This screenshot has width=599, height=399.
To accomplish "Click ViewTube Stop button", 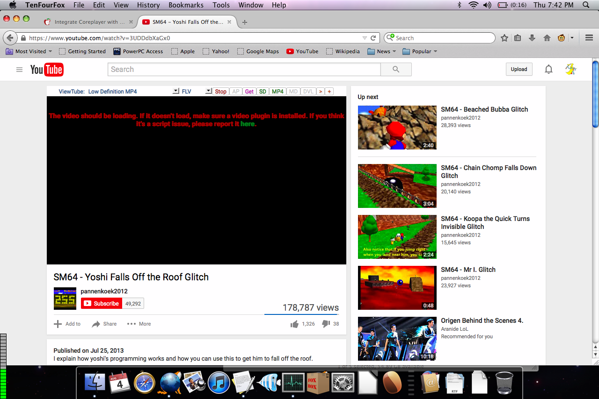I will click(x=221, y=92).
